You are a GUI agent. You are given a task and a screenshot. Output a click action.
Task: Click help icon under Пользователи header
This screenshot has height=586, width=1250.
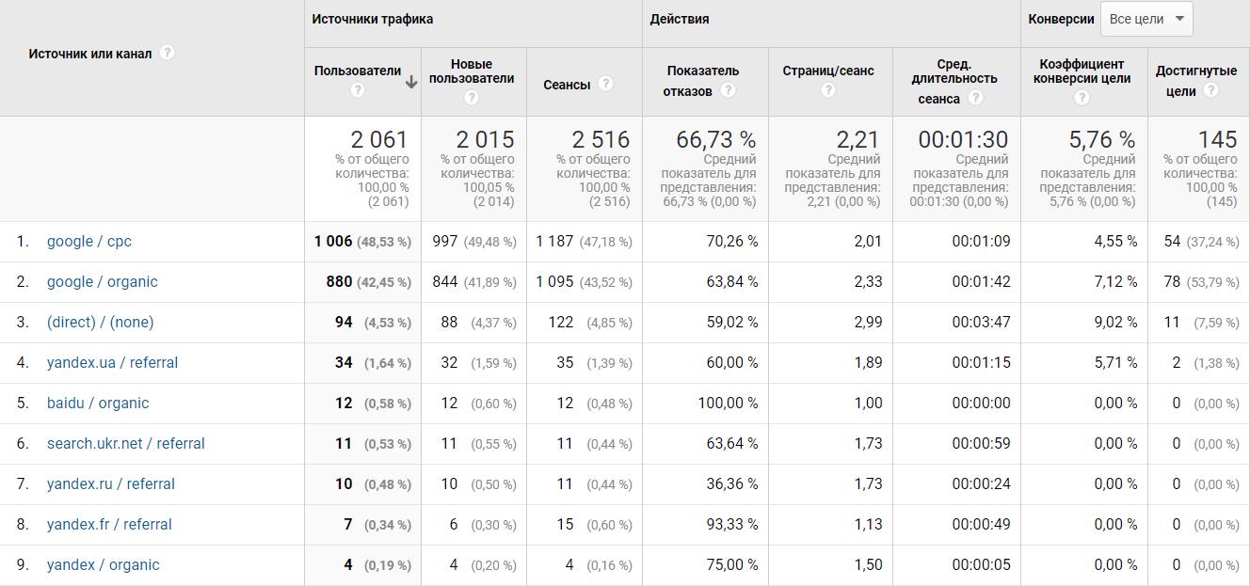pos(358,90)
